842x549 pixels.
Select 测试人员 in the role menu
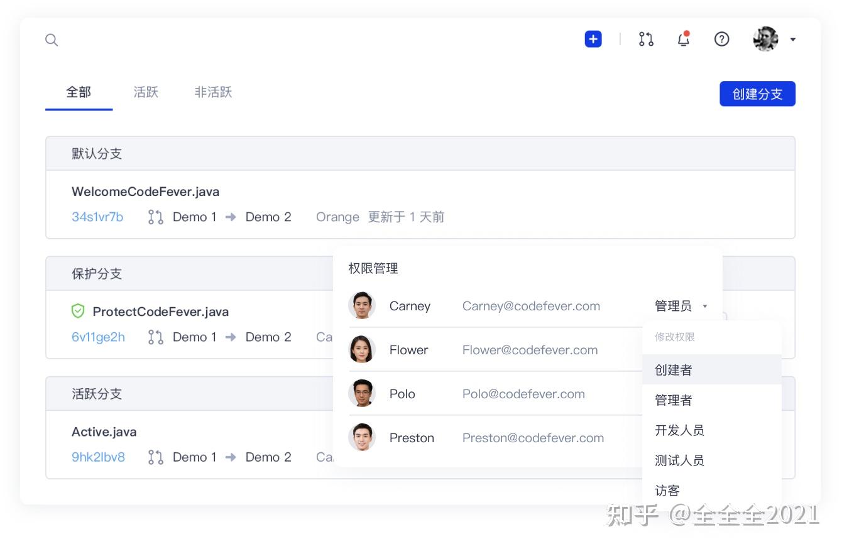(712, 460)
